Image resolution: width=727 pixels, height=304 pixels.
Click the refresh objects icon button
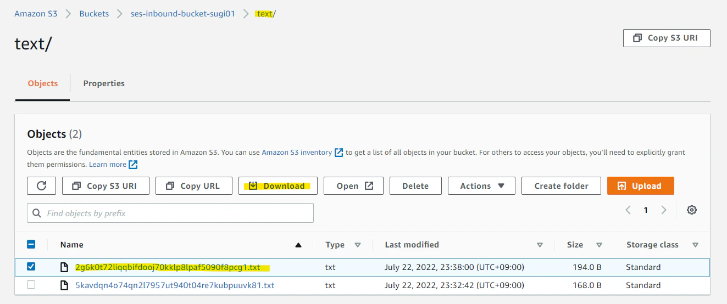pos(41,186)
